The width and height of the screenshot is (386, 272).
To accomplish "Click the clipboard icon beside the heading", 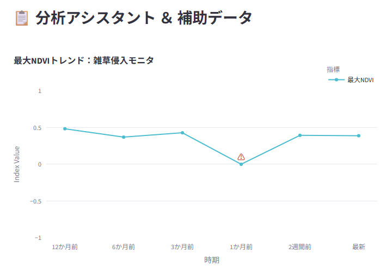I will 22,18.
